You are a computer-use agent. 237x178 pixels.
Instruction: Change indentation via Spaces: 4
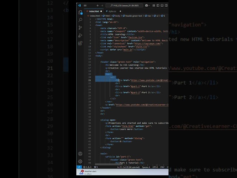pyautogui.click(x=146, y=167)
